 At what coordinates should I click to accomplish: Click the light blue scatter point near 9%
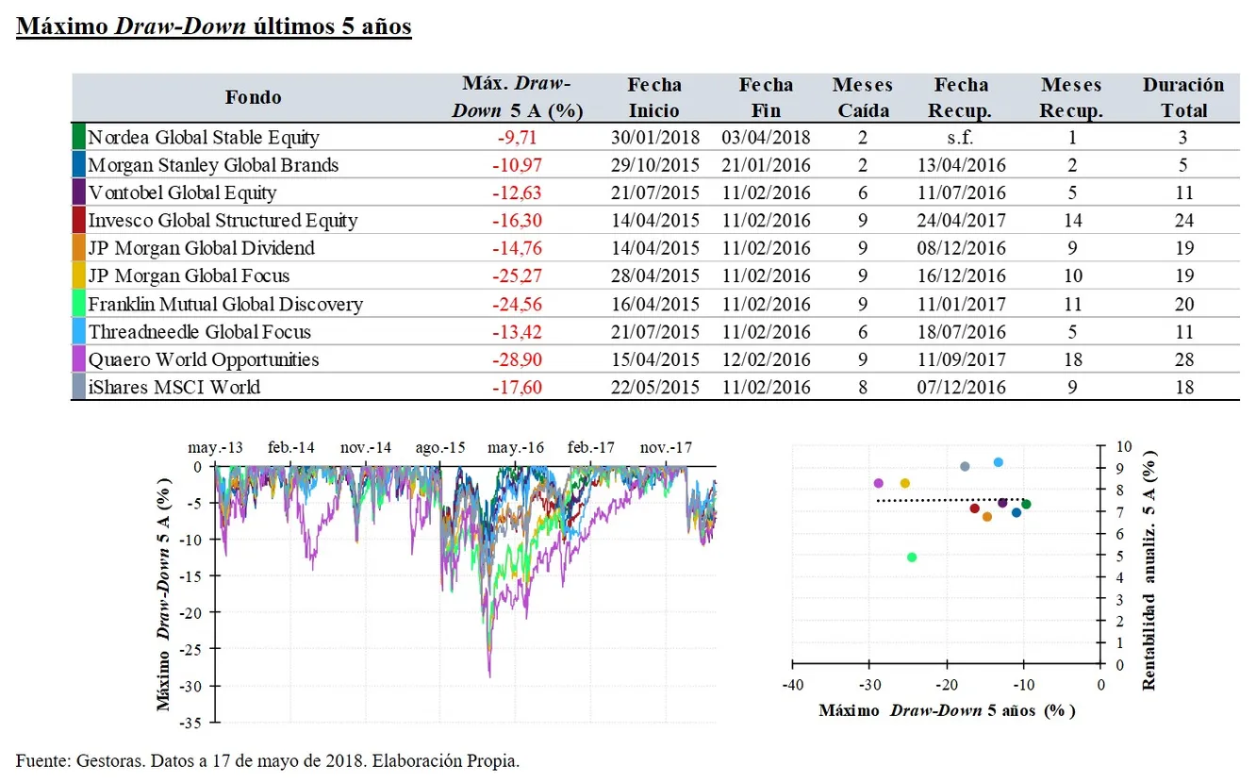click(x=999, y=462)
